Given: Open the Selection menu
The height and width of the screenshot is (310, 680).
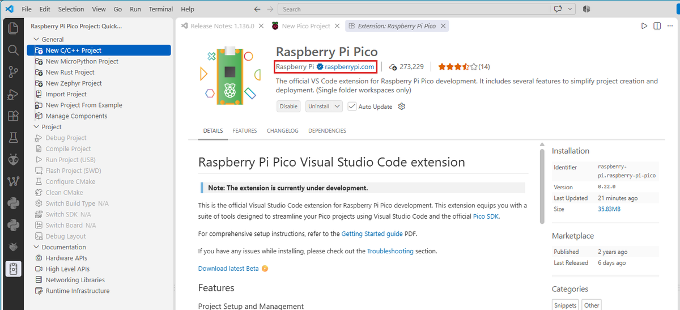Looking at the screenshot, I should click(71, 9).
